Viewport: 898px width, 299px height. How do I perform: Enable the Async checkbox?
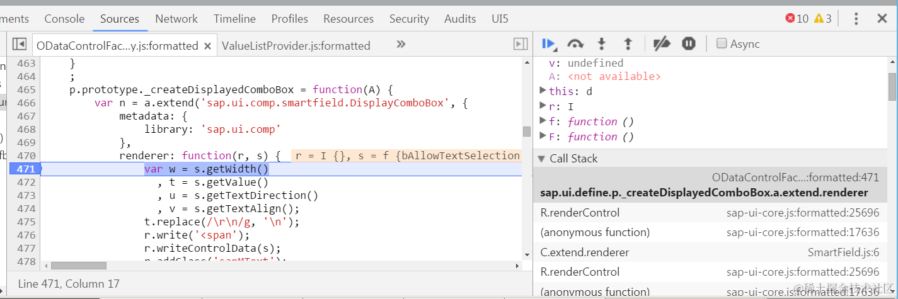tap(722, 43)
